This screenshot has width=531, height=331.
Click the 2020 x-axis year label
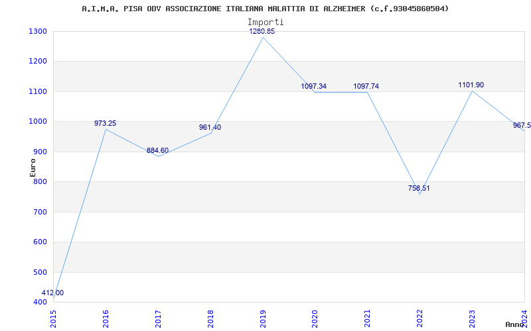[x=315, y=318]
